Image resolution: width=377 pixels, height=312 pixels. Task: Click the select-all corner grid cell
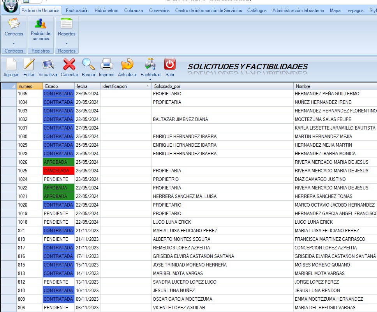point(9,86)
